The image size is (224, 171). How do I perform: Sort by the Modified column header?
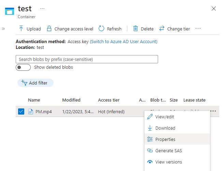coord(71,100)
